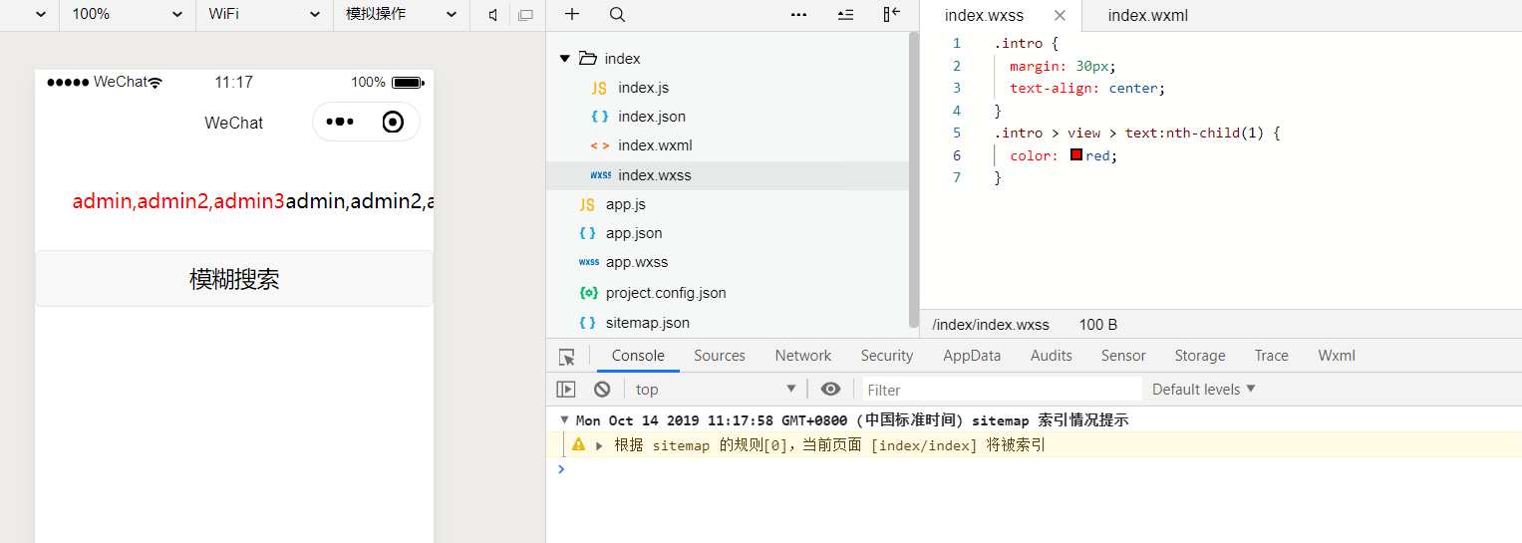The width and height of the screenshot is (1522, 543).
Task: Click the collapse file tree panel icon
Action: [x=891, y=14]
